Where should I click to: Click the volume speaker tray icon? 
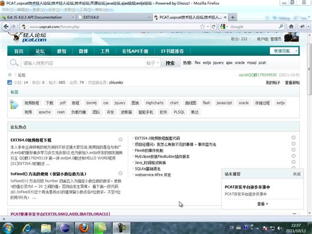[x=280, y=228]
